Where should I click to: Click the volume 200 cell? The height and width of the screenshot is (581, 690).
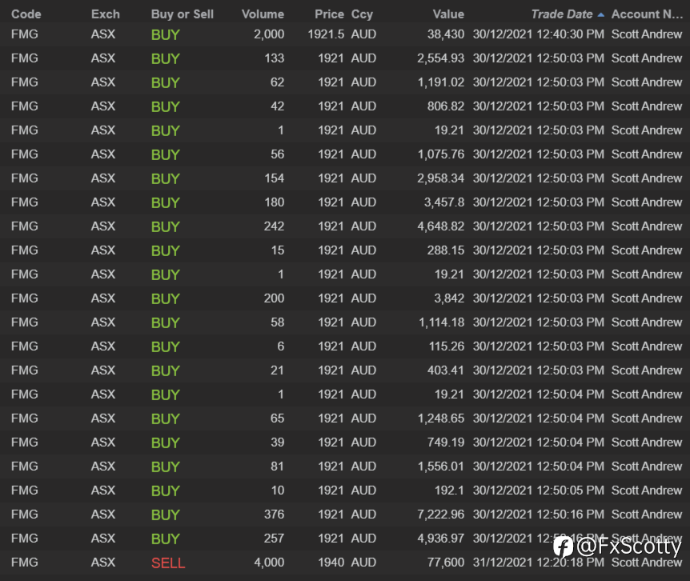click(x=274, y=298)
